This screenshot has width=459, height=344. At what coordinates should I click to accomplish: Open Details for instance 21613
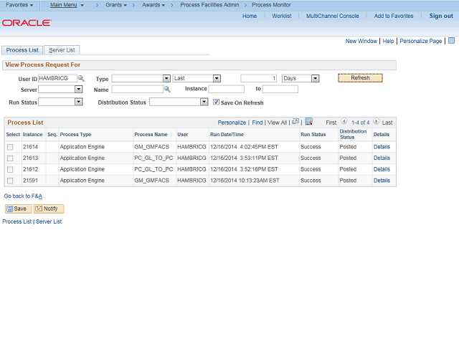pos(382,158)
